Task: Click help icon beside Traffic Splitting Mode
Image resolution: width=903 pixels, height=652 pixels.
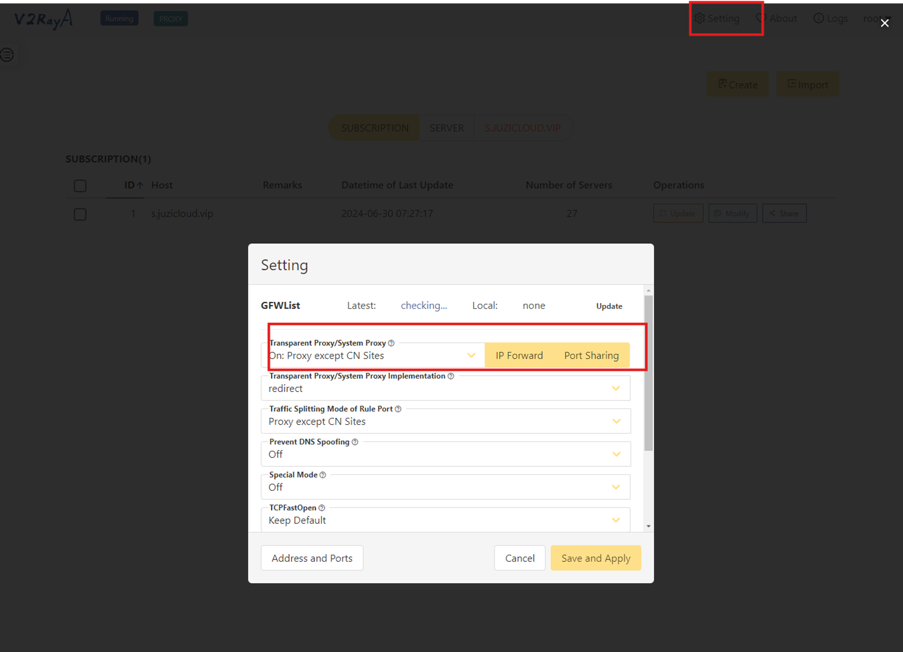Action: click(398, 409)
